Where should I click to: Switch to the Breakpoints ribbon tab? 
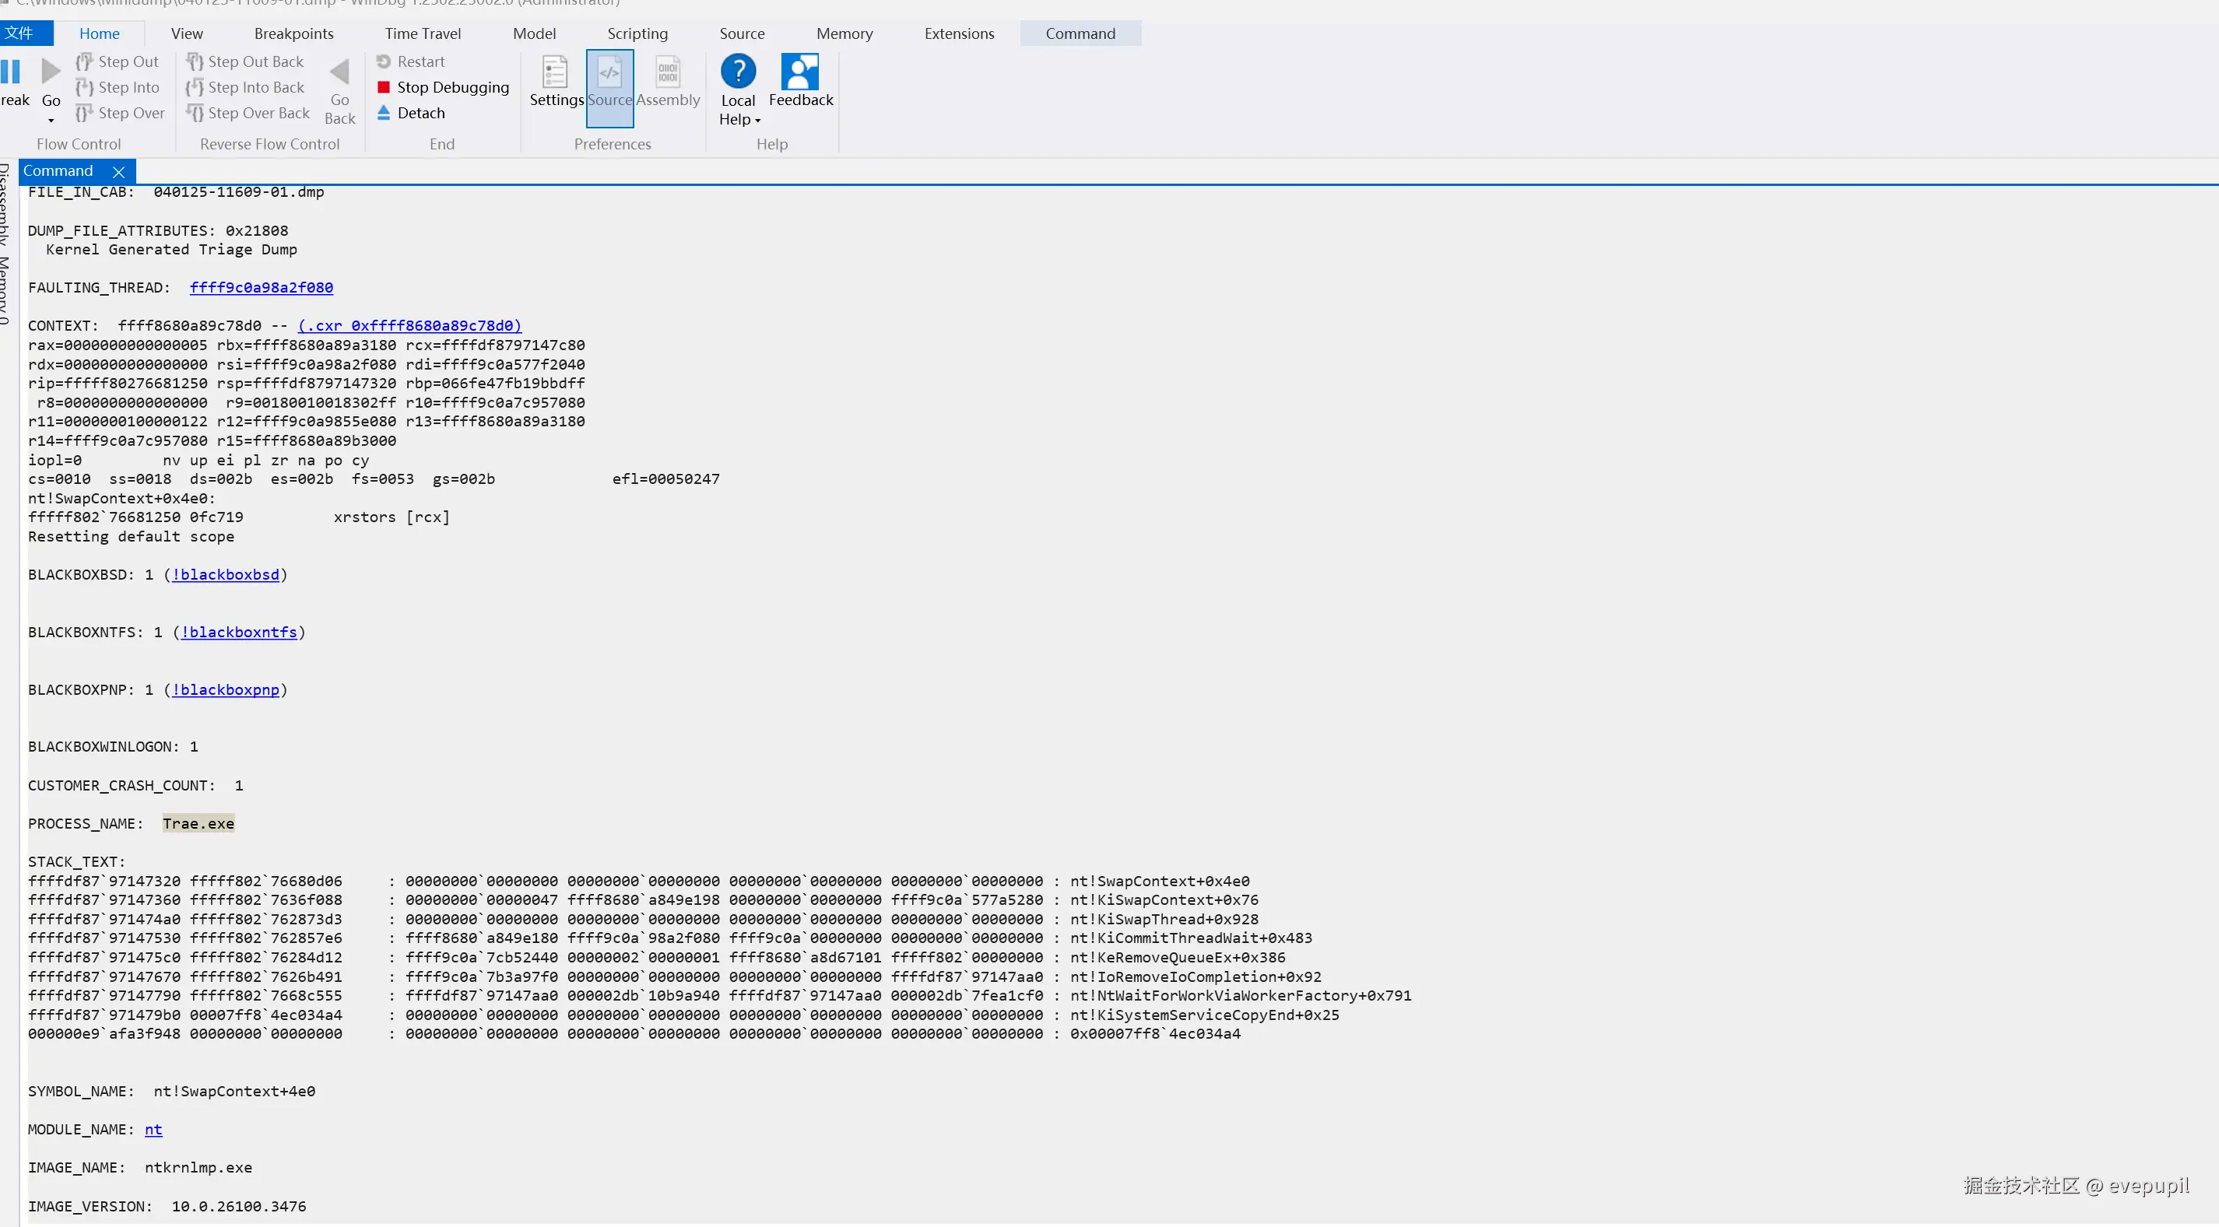(293, 33)
